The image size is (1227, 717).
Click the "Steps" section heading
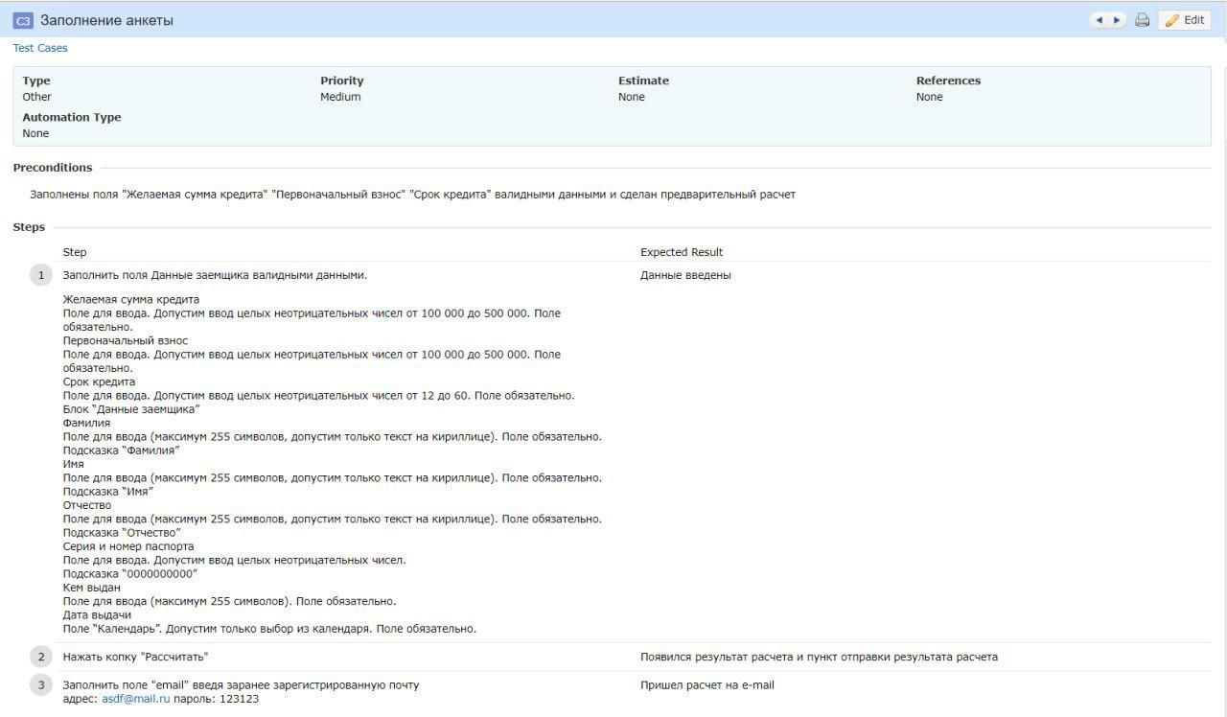pyautogui.click(x=29, y=227)
